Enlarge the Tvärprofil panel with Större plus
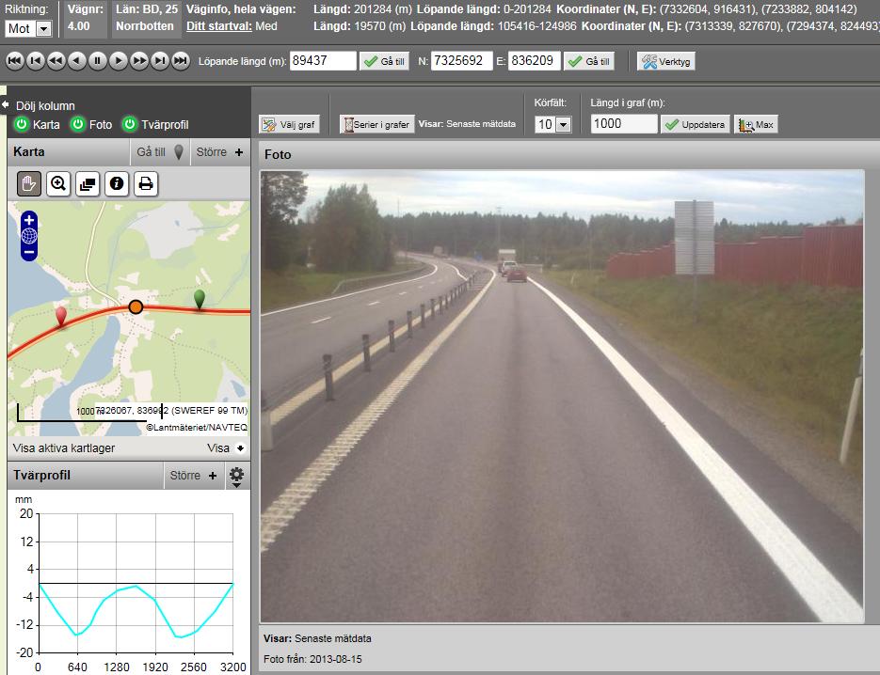Viewport: 880px width, 675px height. pyautogui.click(x=193, y=476)
